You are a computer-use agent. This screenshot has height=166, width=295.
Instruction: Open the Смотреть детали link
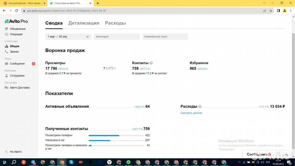point(191,113)
